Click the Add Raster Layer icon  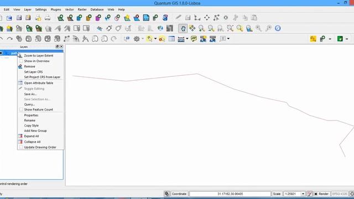(x=70, y=18)
